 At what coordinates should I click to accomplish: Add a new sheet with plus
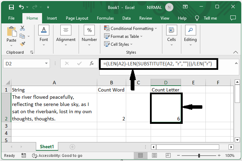pyautogui.click(x=72, y=147)
